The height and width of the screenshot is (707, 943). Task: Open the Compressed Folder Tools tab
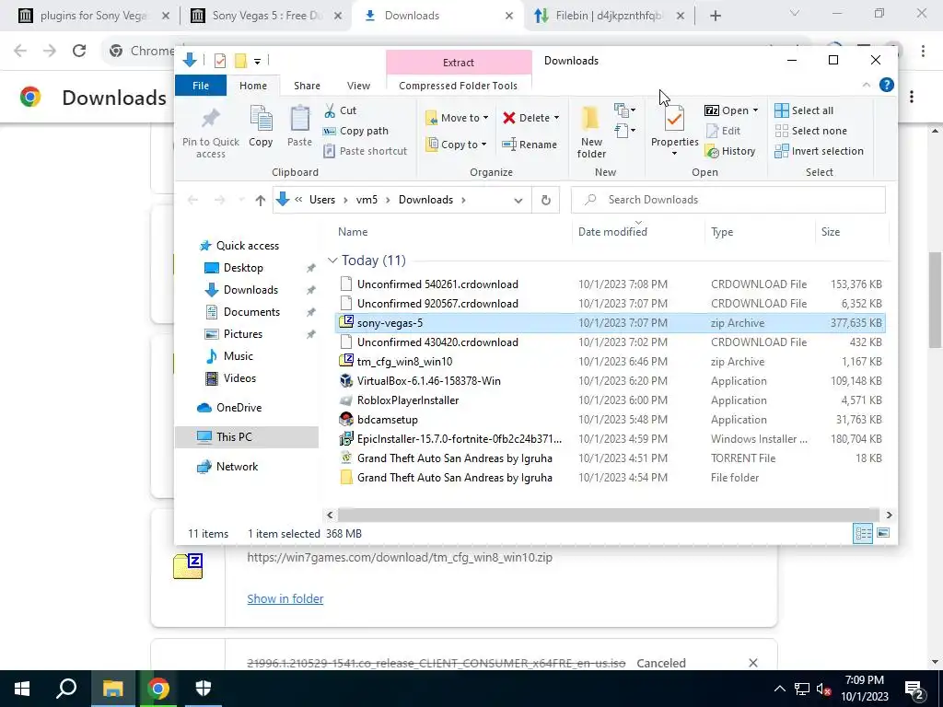pos(458,86)
